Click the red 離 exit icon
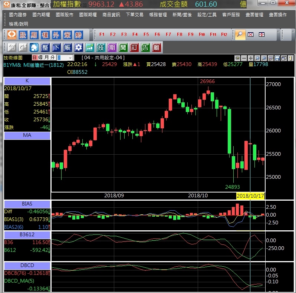This screenshot has width=296, height=293. point(157,47)
